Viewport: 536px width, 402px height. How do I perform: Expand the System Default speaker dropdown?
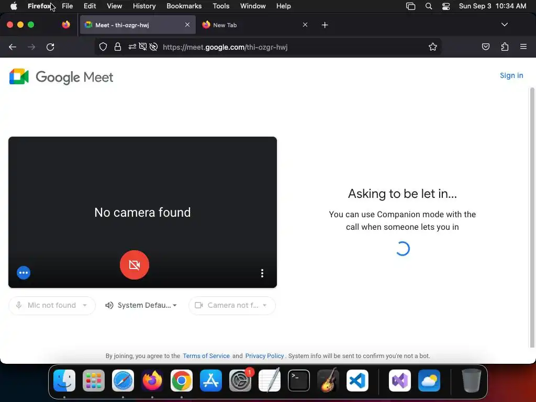141,305
